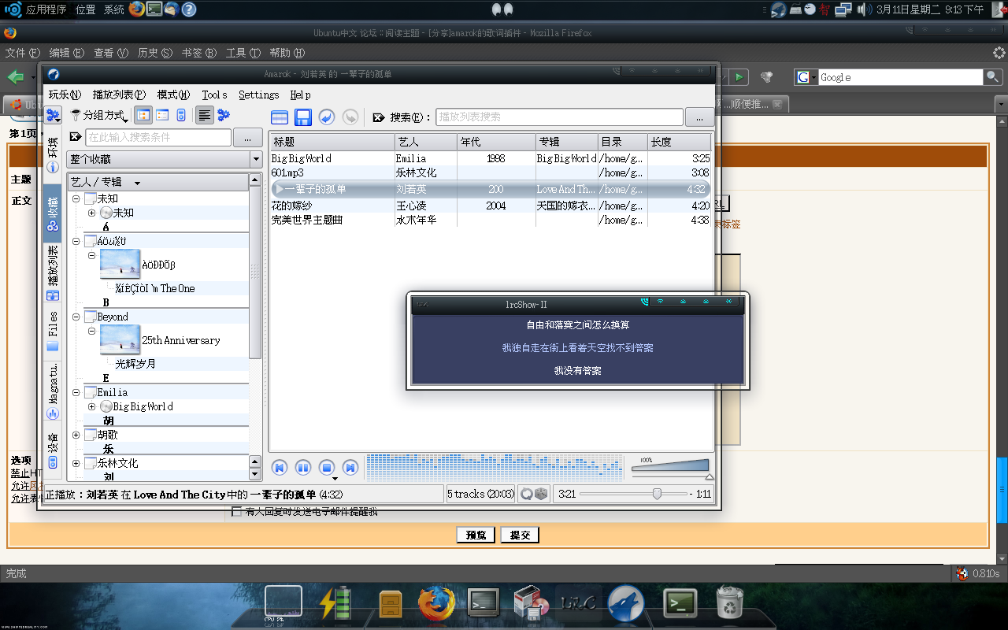This screenshot has width=1008, height=630.
Task: Click the analyzer visualization bars
Action: click(x=495, y=466)
